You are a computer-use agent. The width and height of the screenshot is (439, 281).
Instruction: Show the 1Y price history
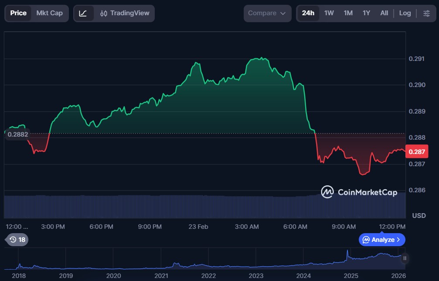(x=366, y=13)
